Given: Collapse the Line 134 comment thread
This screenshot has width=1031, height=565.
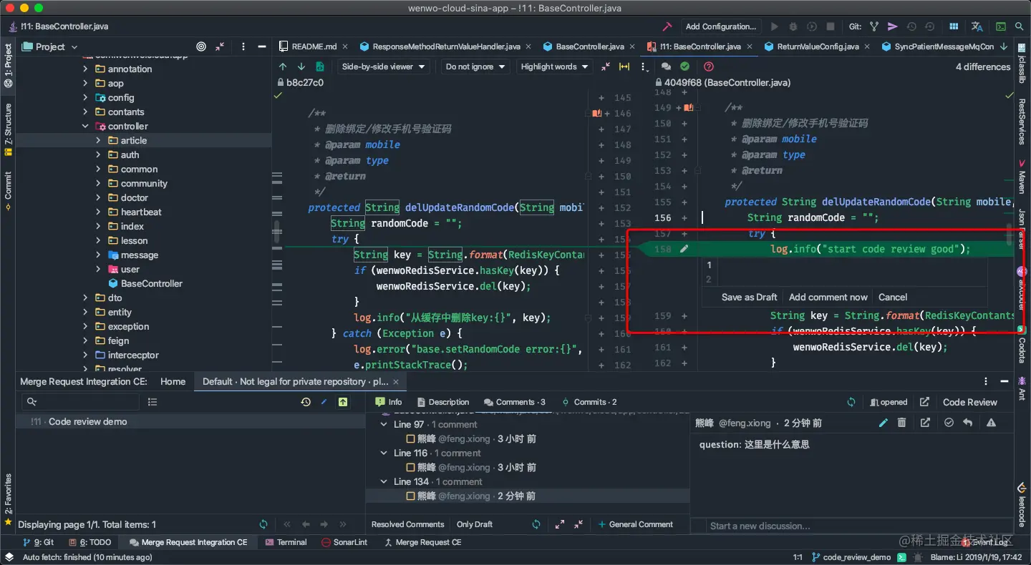Looking at the screenshot, I should [x=384, y=481].
